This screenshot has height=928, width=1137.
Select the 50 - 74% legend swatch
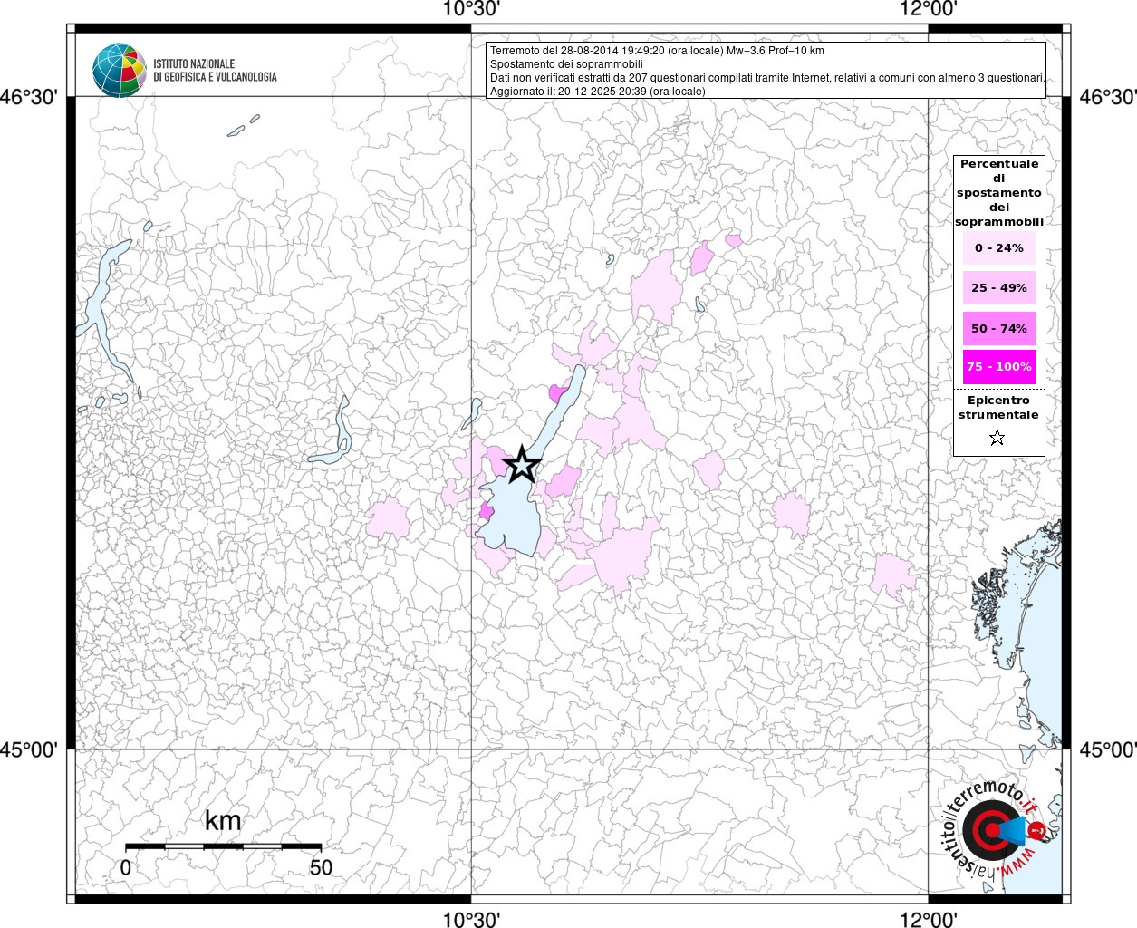tap(999, 328)
